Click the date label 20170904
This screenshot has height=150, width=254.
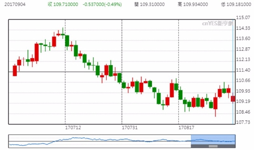pos(15,4)
